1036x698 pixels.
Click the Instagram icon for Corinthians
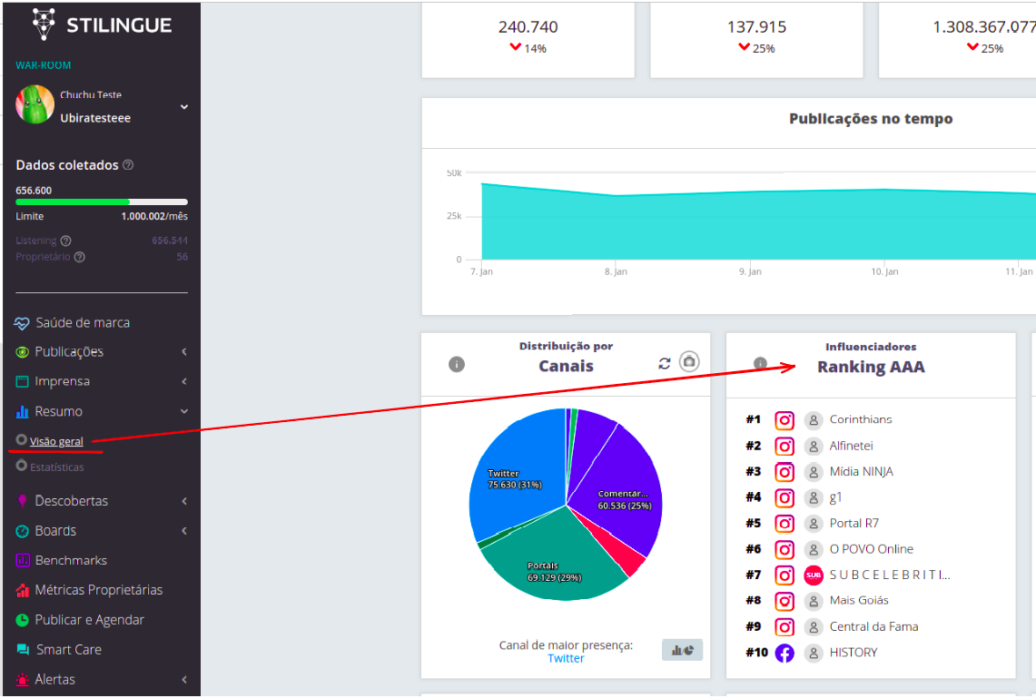[x=784, y=420]
